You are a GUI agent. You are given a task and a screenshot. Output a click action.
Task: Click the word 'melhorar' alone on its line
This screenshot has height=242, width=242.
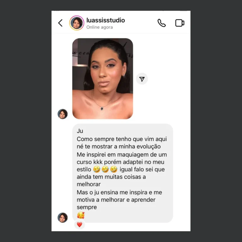point(89,184)
